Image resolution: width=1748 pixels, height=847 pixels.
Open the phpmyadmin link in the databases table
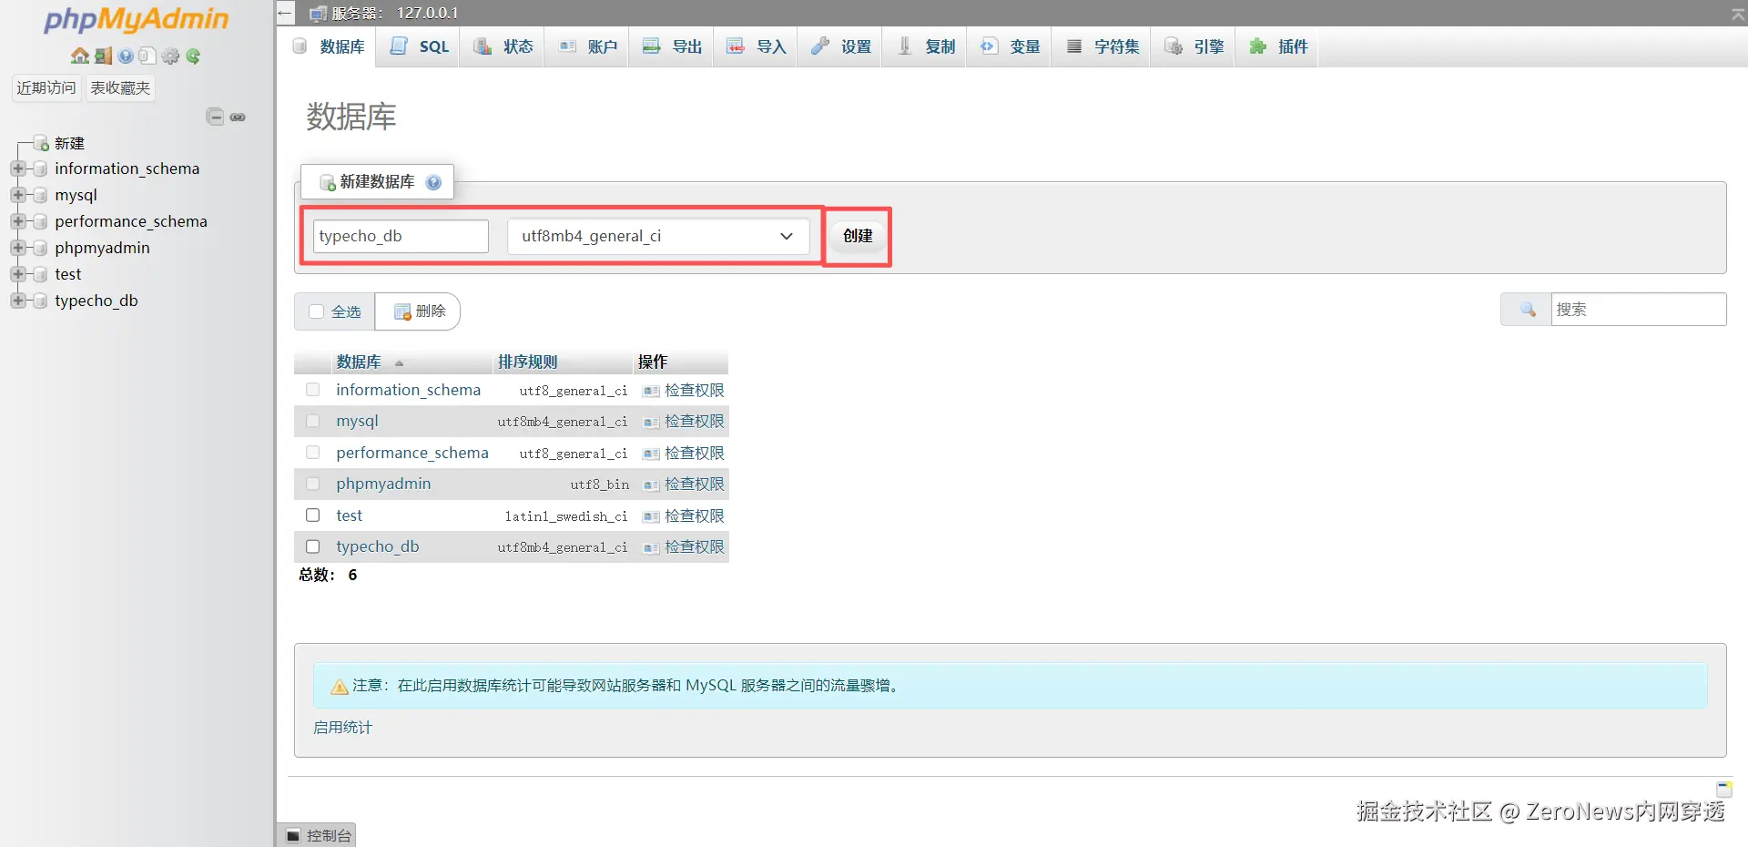point(383,484)
